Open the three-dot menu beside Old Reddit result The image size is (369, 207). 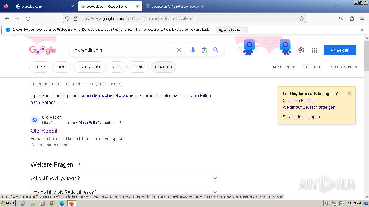120,123
